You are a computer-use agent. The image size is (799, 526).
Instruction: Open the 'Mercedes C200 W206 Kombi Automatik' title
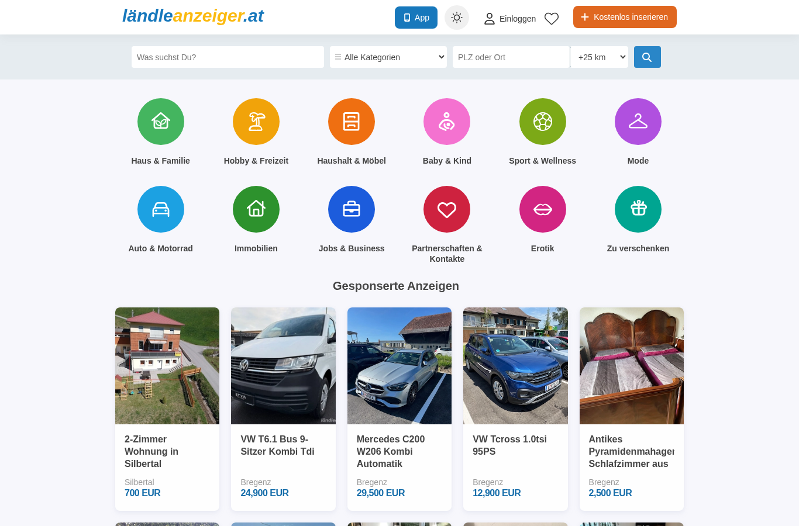coord(391,451)
